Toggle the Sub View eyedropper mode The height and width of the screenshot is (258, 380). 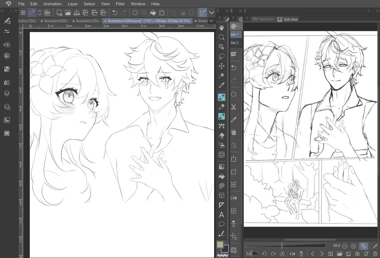point(376,246)
